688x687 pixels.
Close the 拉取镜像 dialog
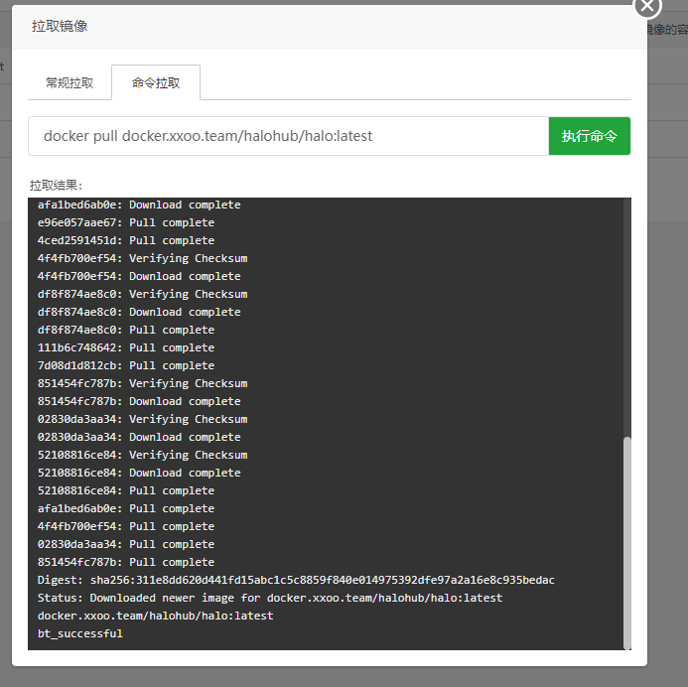click(647, 6)
